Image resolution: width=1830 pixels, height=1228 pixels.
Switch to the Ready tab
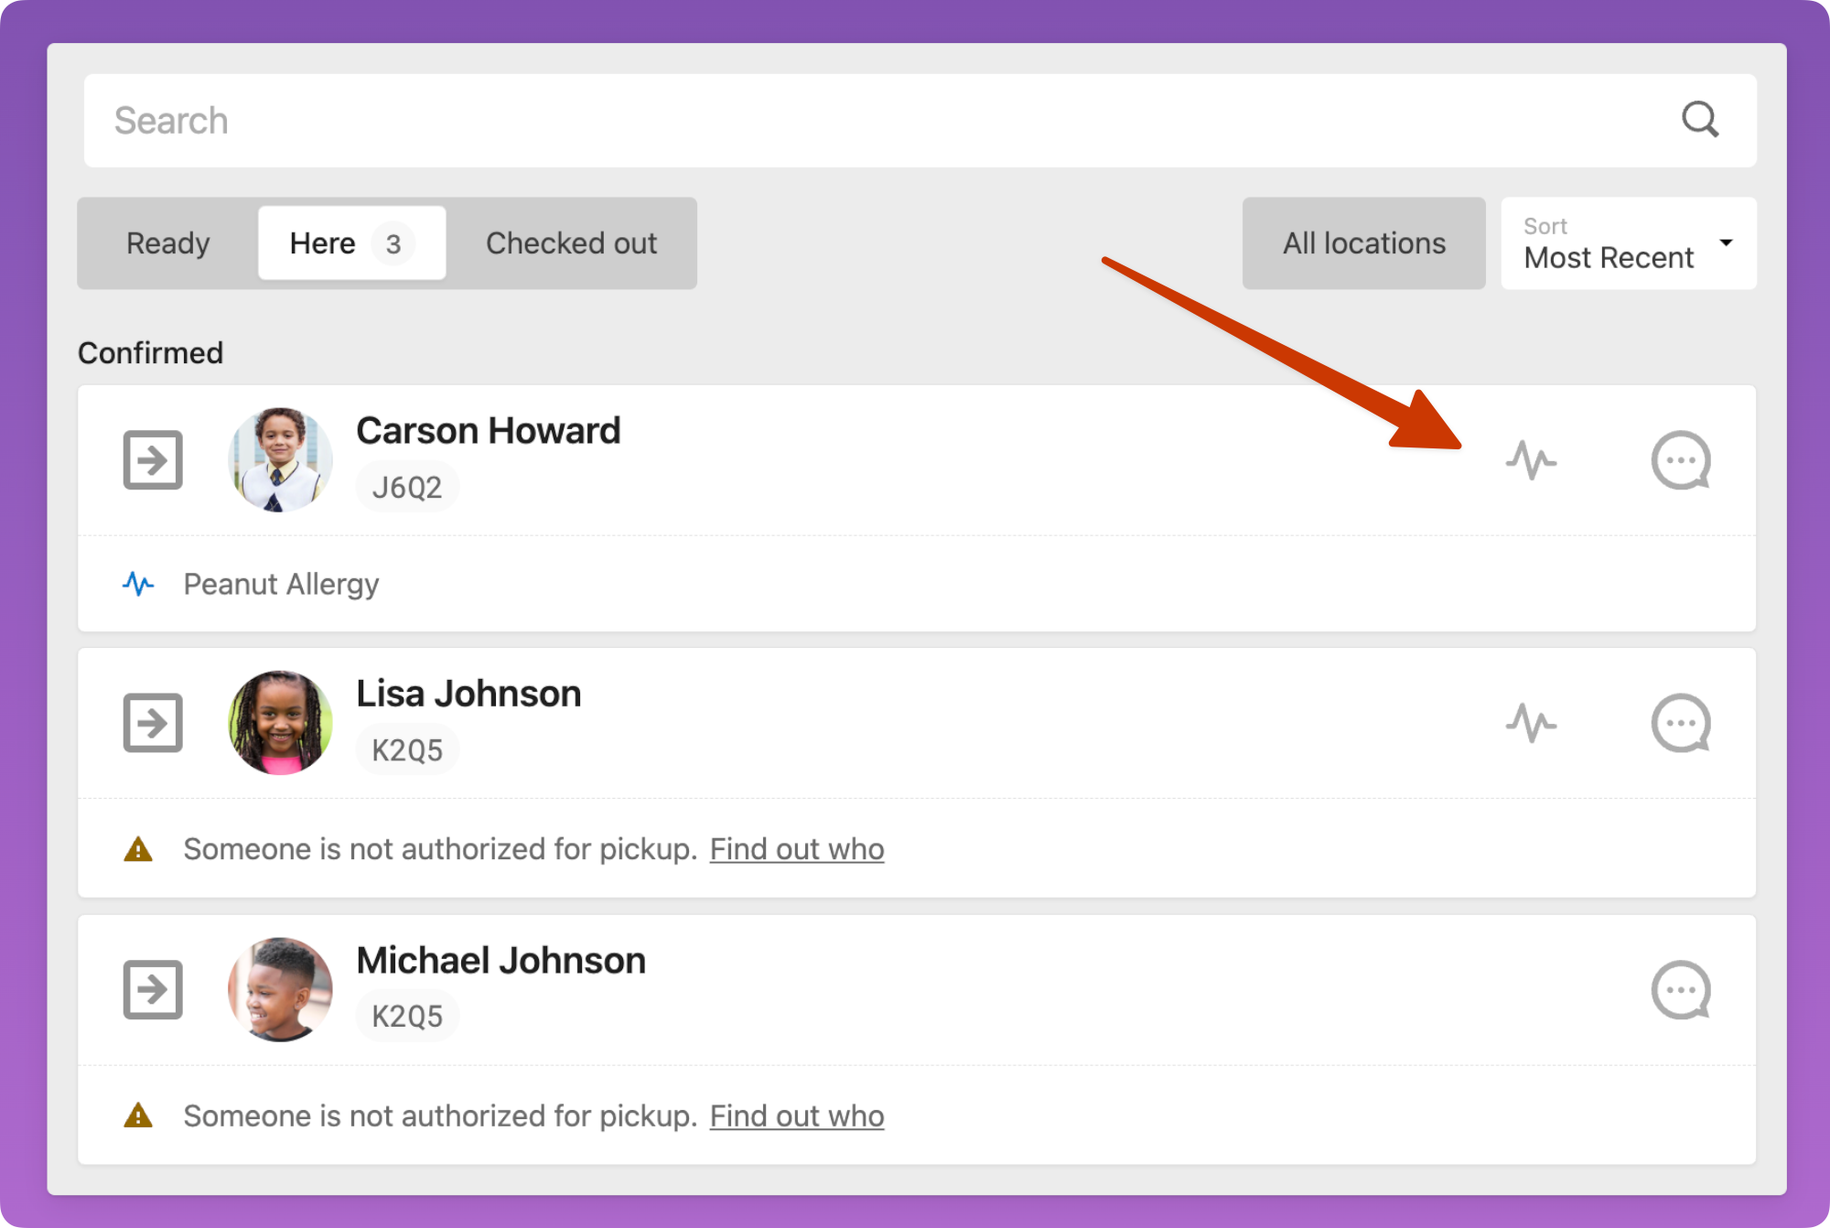click(x=168, y=243)
